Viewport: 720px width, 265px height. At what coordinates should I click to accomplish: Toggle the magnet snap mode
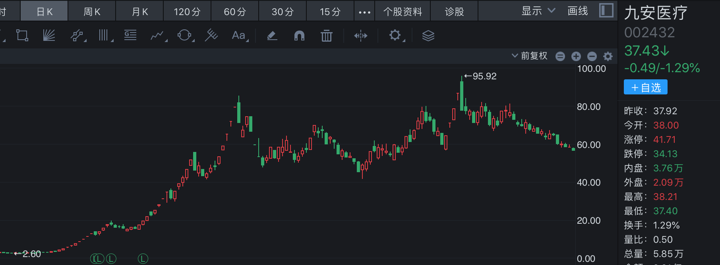[x=299, y=36]
